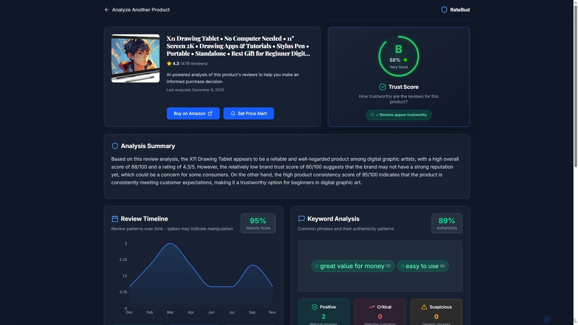Click the Suspicious count value 0
Viewport: 578px width, 325px height.
pos(436,316)
